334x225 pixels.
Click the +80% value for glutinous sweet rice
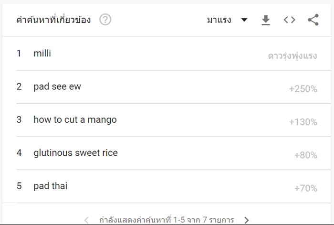[305, 155]
